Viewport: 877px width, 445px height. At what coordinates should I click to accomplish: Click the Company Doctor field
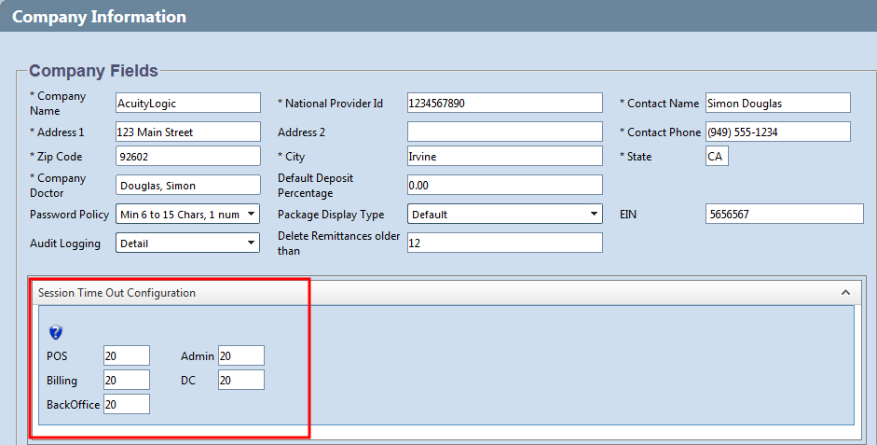click(x=187, y=186)
